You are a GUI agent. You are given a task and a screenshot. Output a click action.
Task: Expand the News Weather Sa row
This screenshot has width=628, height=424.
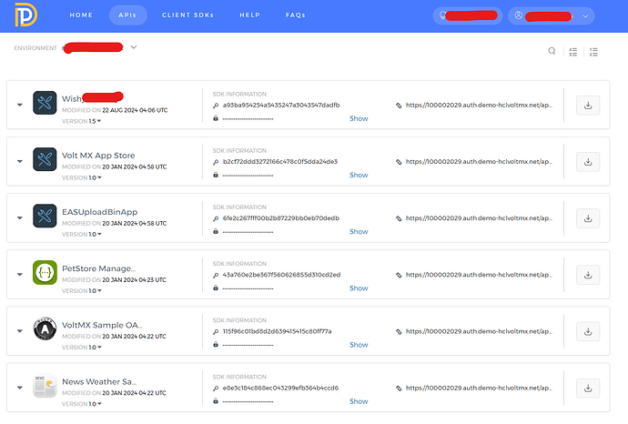pyautogui.click(x=20, y=388)
